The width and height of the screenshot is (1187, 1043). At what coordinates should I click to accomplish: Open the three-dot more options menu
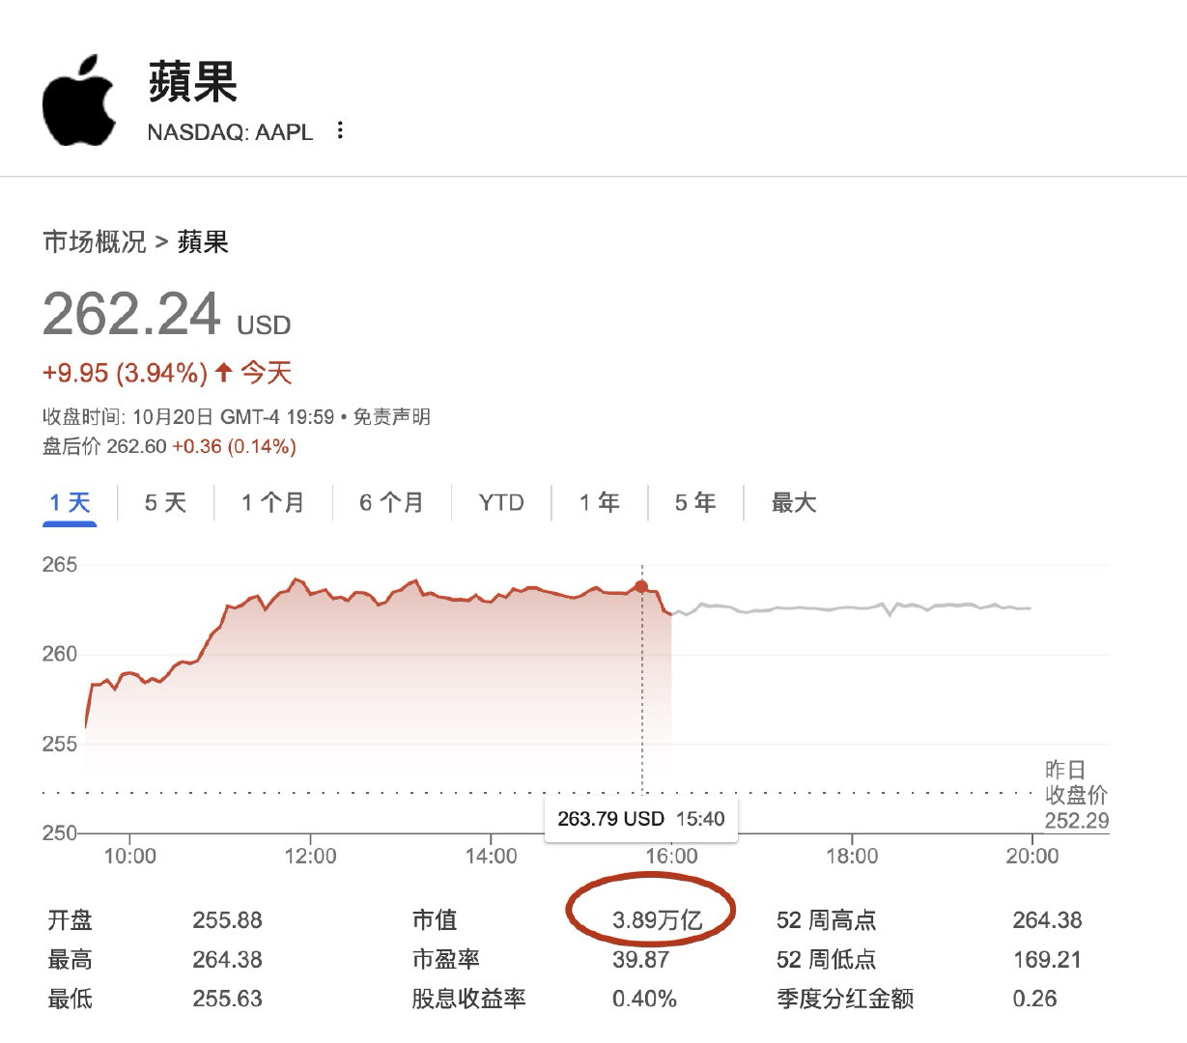tap(340, 130)
